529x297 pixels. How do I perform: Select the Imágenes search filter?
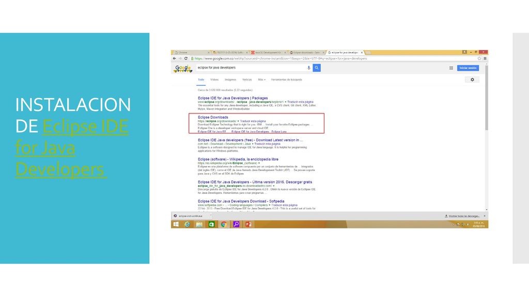click(230, 80)
